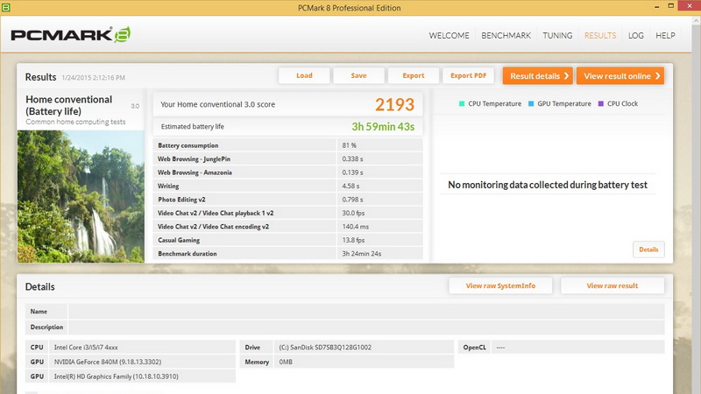Viewport: 701px width, 394px height.
Task: Click the CPU Clock legend swatch
Action: click(601, 103)
